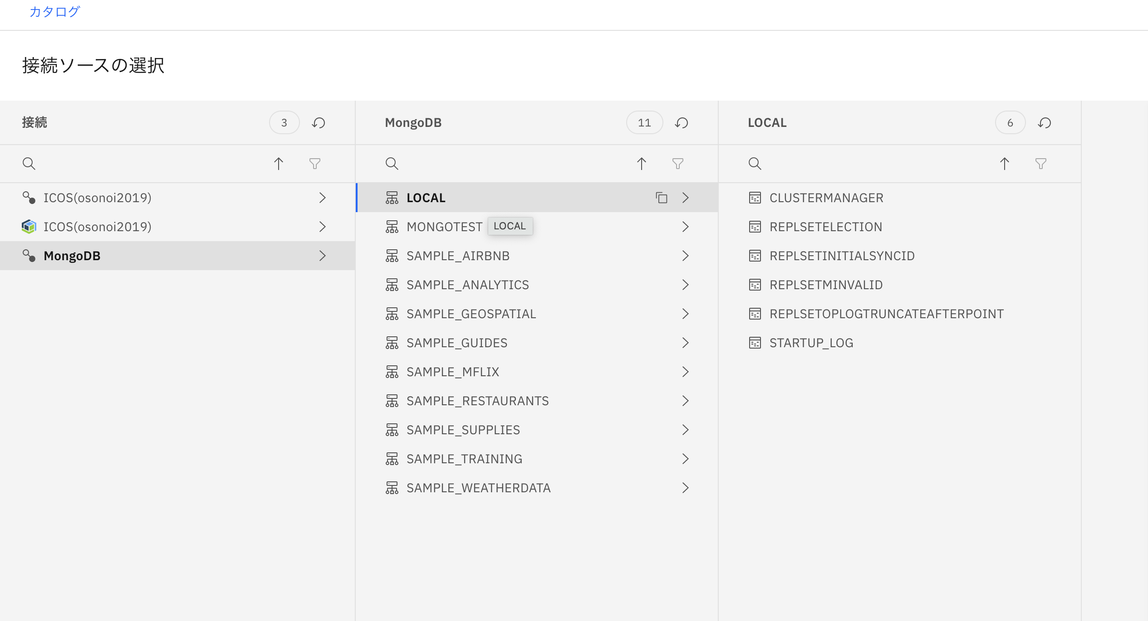1148x621 pixels.
Task: Select the STARTUP_LOG table
Action: pos(811,343)
